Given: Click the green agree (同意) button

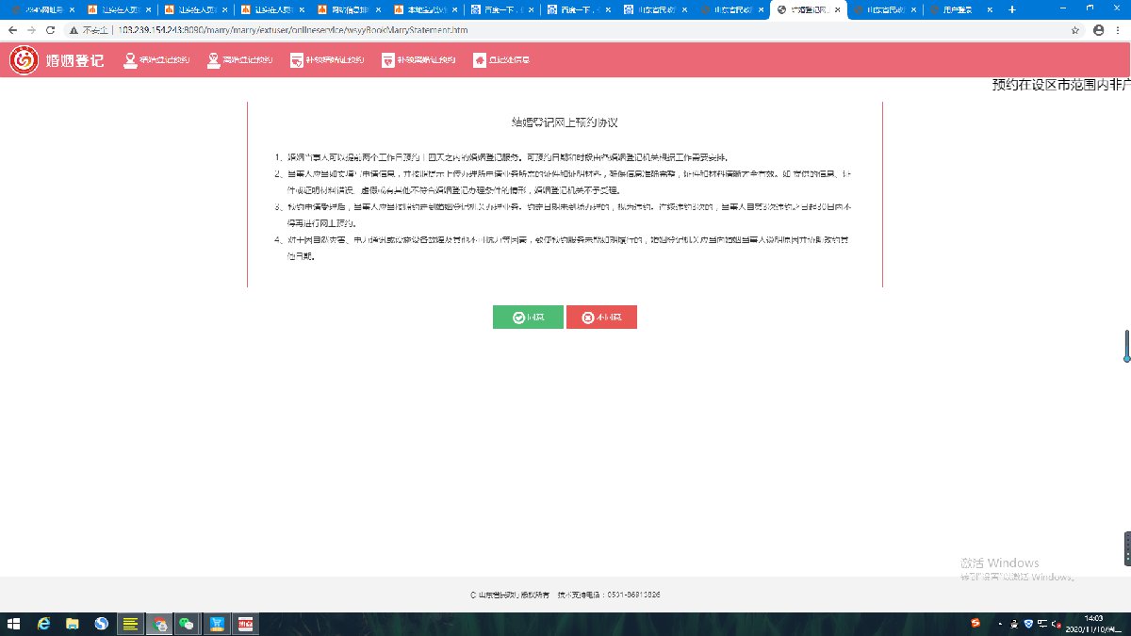Looking at the screenshot, I should (x=528, y=318).
